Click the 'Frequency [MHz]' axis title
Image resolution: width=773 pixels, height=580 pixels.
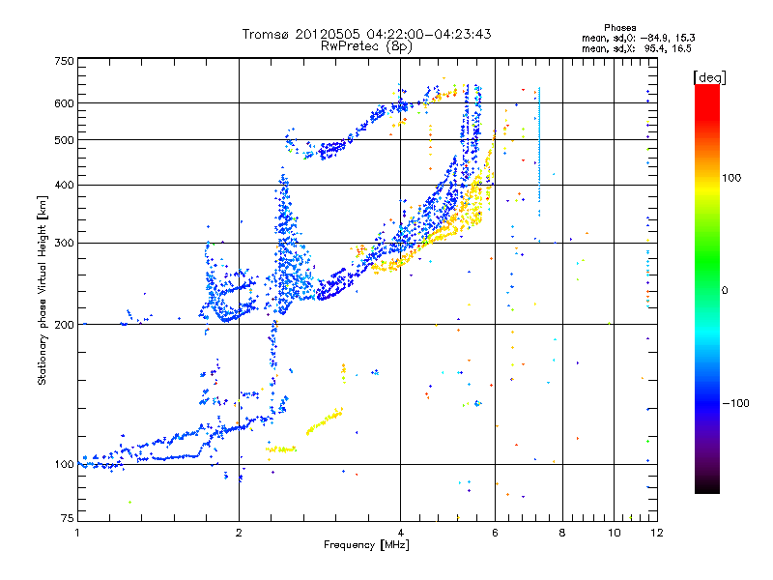[x=366, y=545]
